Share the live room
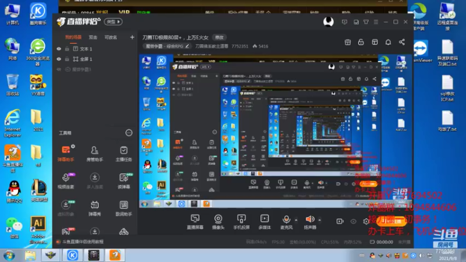The image size is (466, 262). tap(402, 42)
